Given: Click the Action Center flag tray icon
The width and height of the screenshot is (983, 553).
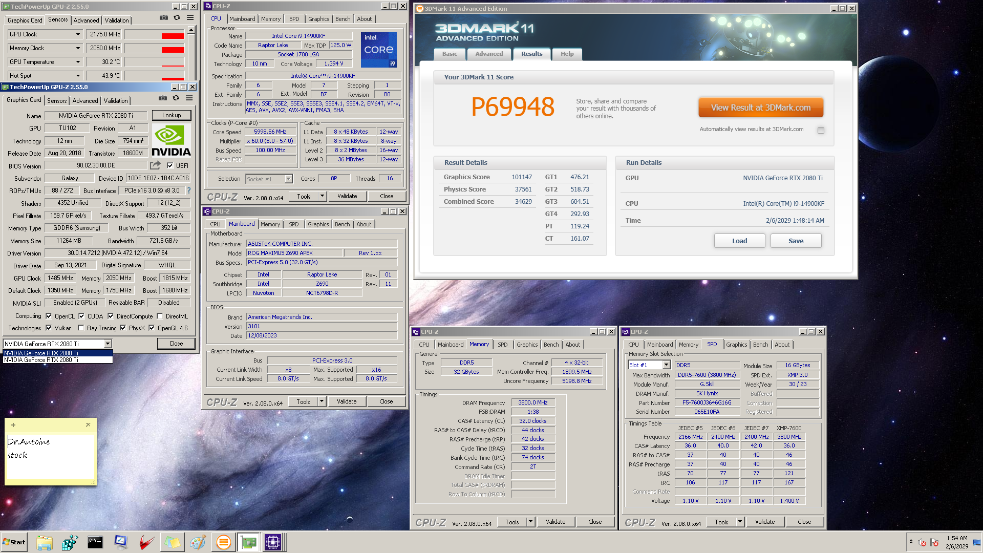Looking at the screenshot, I should point(934,542).
